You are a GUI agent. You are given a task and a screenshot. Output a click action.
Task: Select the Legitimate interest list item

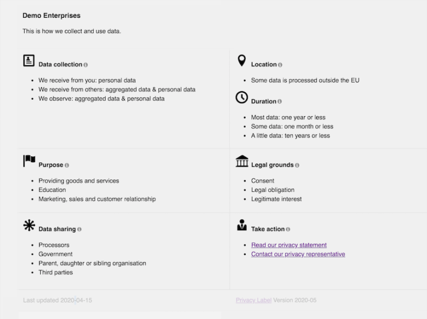click(x=276, y=199)
